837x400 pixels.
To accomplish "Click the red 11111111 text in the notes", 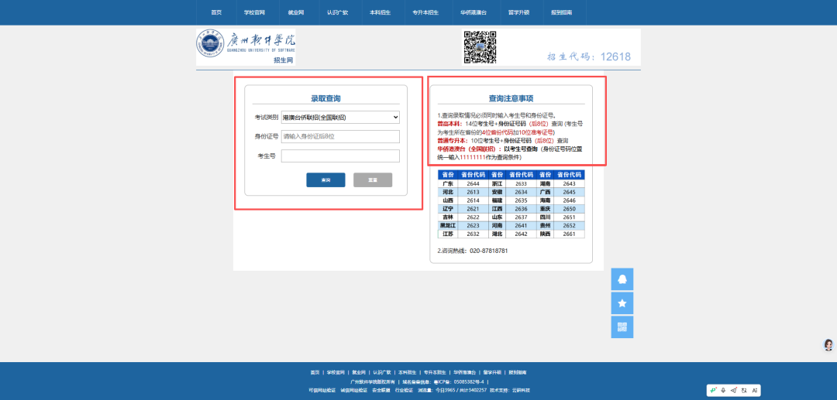I will click(x=474, y=158).
